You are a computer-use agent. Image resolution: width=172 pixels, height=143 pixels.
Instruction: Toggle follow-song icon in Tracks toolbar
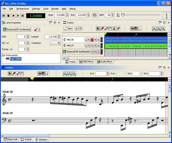tap(132, 29)
